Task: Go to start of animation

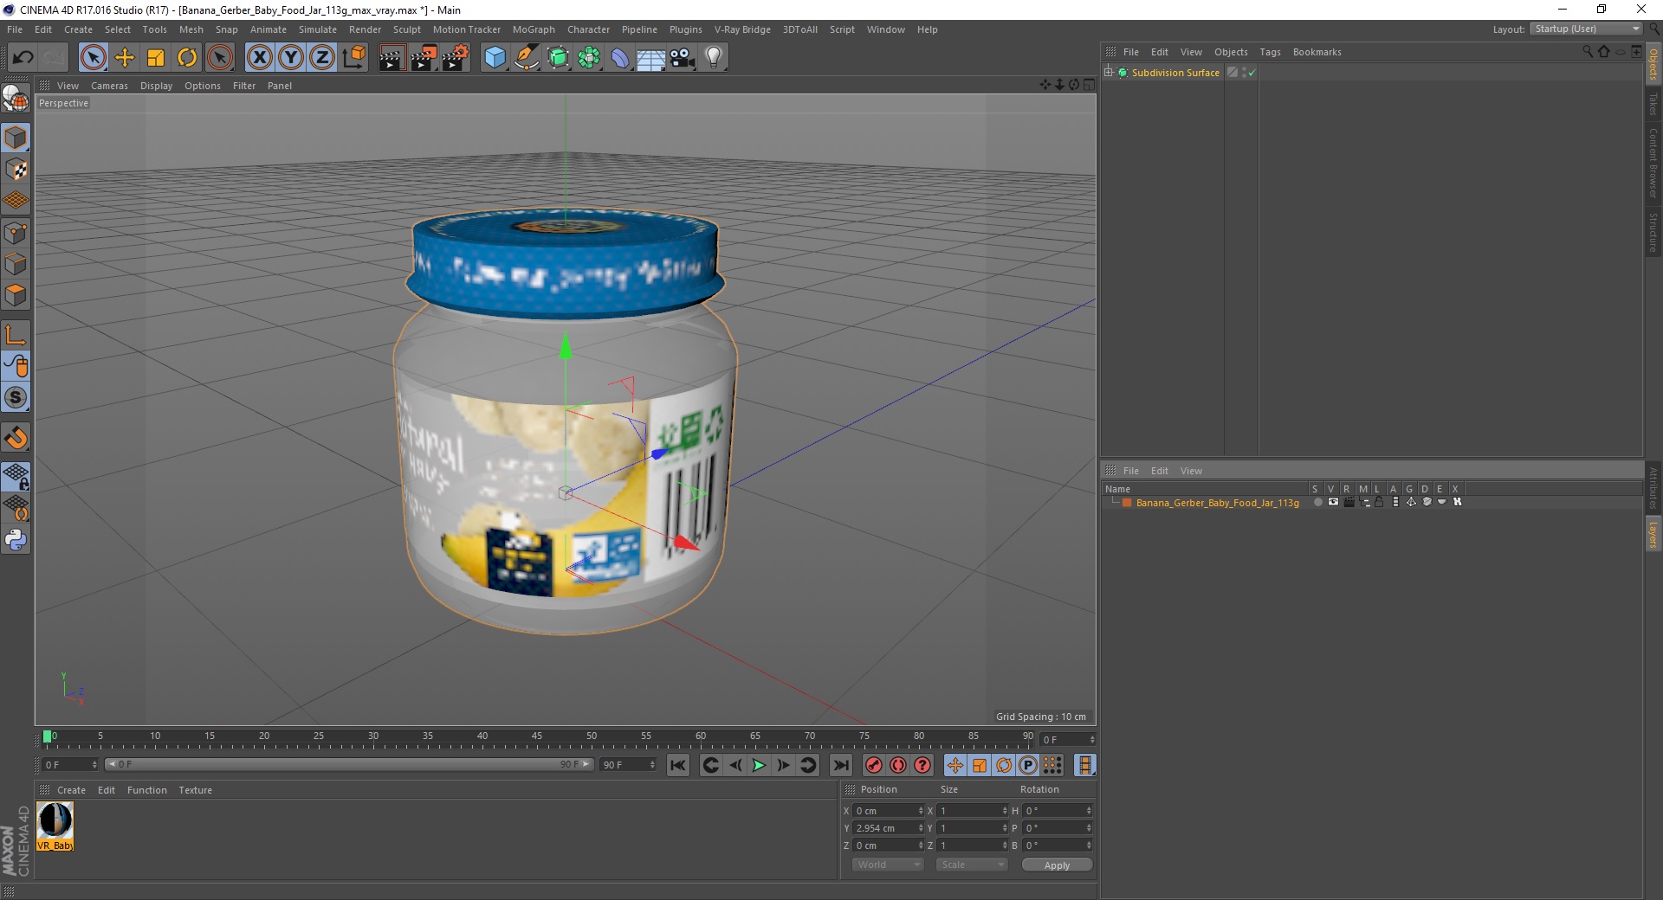Action: click(678, 765)
